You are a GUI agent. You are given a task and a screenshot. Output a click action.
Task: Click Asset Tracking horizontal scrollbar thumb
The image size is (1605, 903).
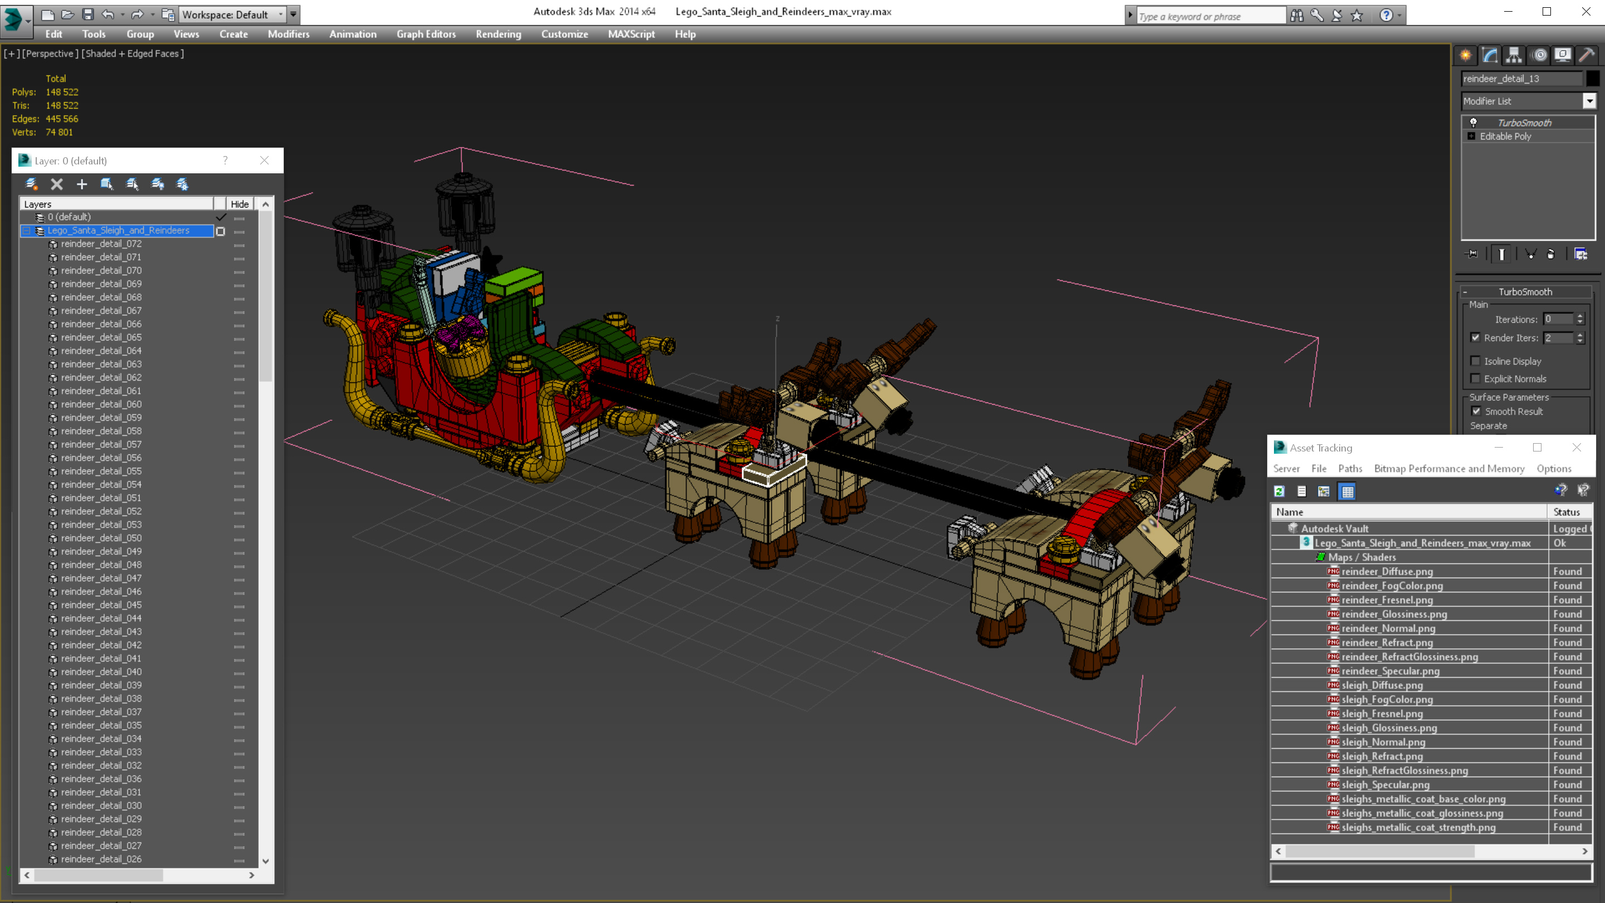click(1379, 851)
